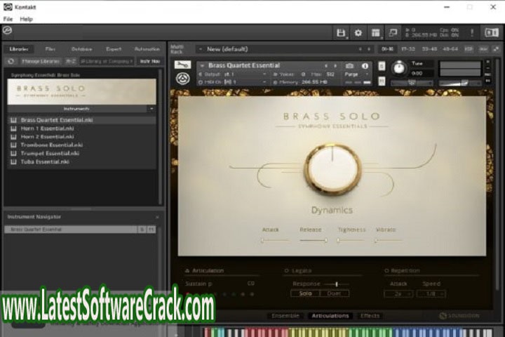Viewport: 505px width, 337px height.
Task: Switch to the Automation tab
Action: [x=147, y=49]
